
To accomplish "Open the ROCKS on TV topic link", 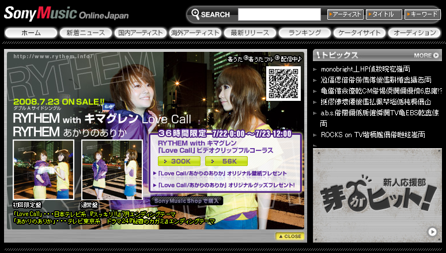I will click(x=373, y=135).
